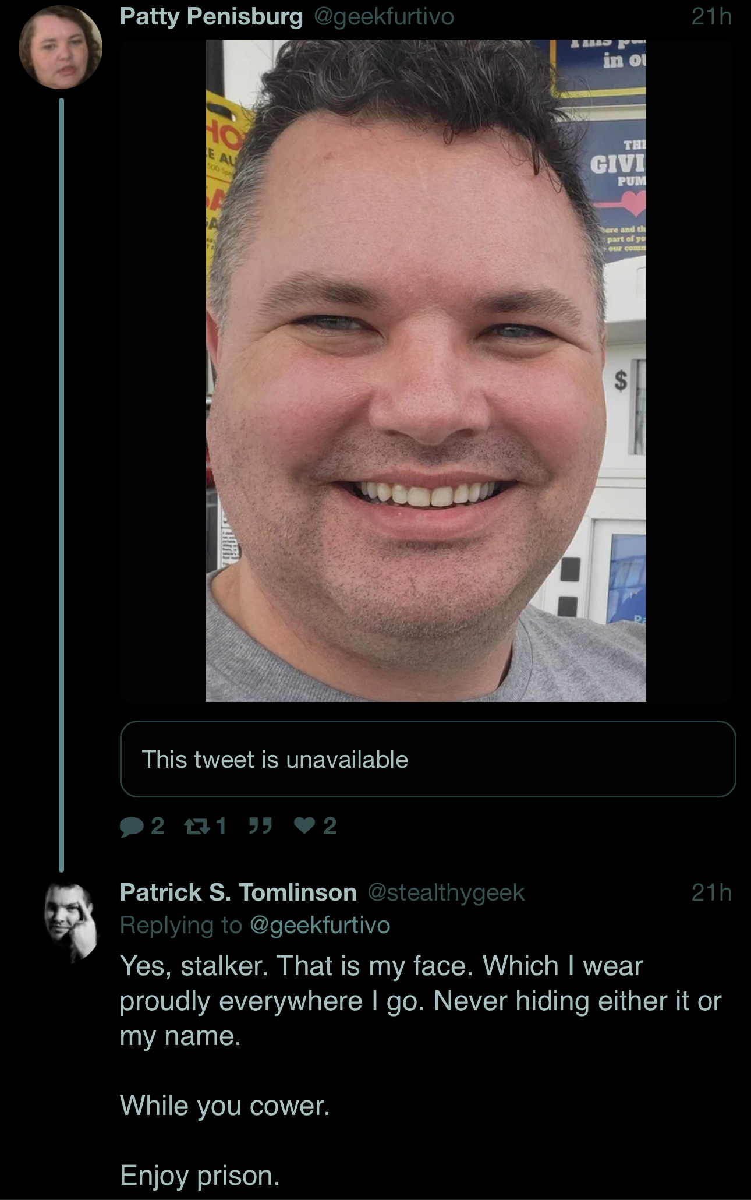Click the like count beside heart
The height and width of the screenshot is (1200, 751).
[x=330, y=826]
